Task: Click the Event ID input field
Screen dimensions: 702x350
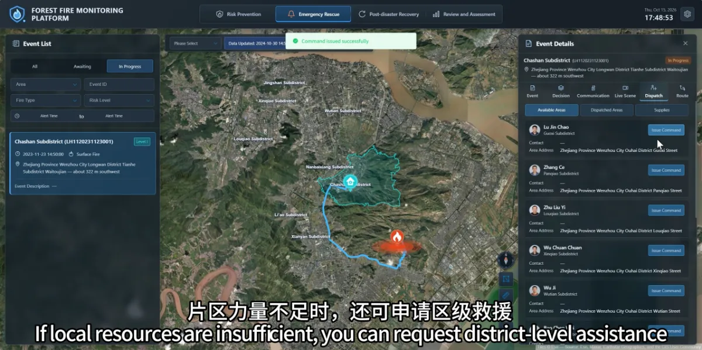Action: 119,85
